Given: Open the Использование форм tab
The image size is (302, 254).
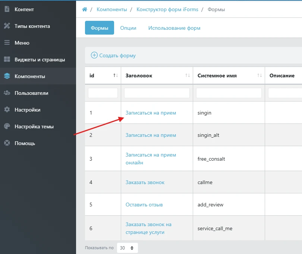Looking at the screenshot, I should 174,28.
